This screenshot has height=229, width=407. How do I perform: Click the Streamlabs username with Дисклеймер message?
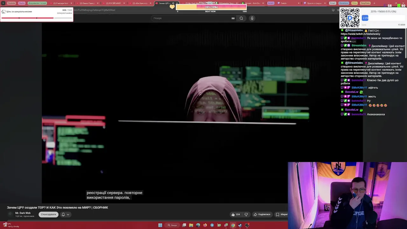[359, 45]
